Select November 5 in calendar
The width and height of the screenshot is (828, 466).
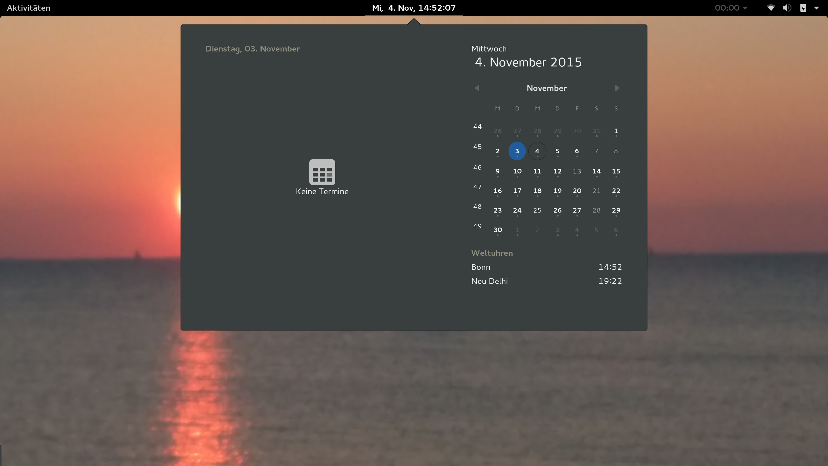point(557,151)
